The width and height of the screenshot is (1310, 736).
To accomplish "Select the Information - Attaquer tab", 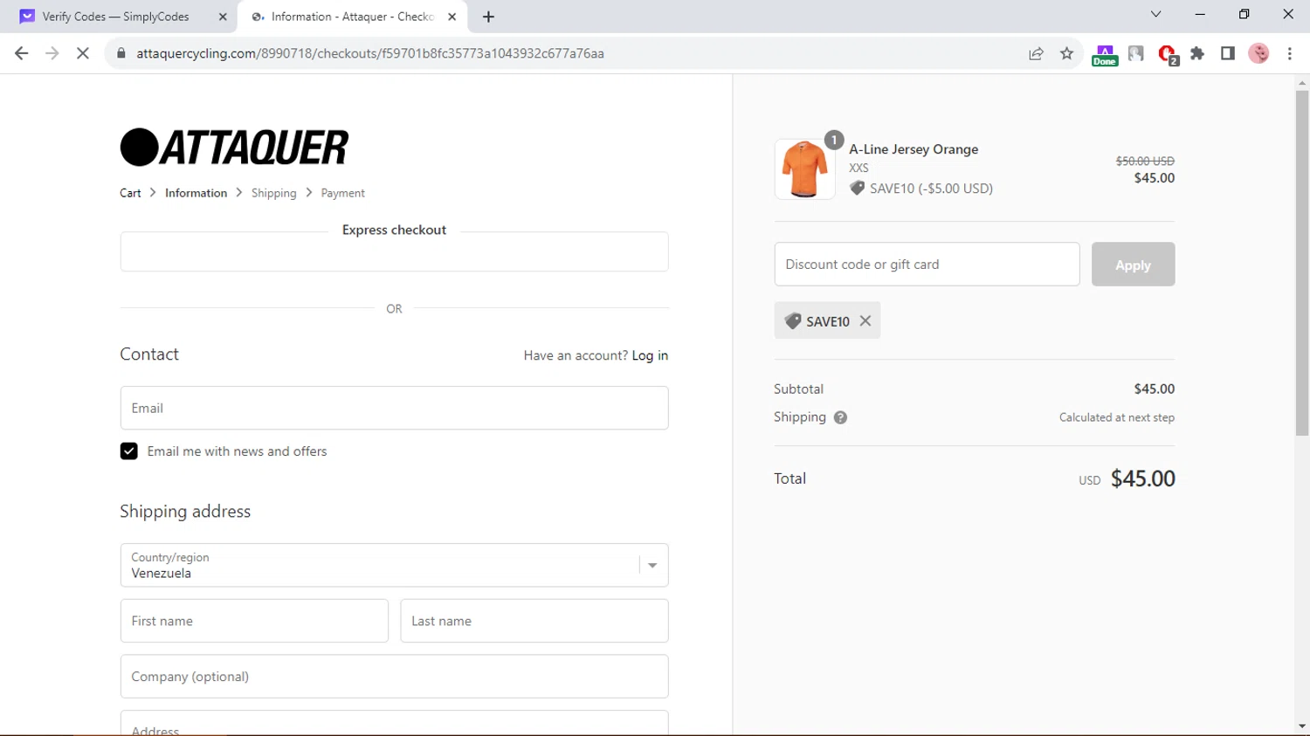I will pyautogui.click(x=352, y=17).
